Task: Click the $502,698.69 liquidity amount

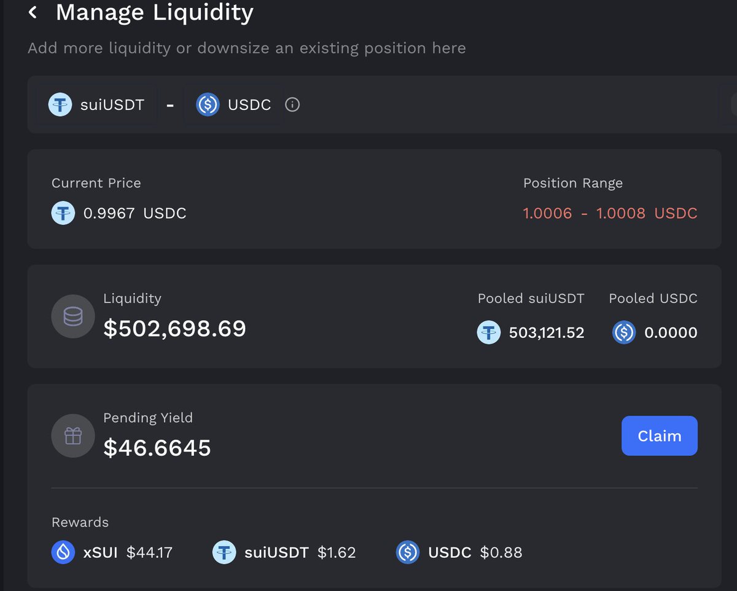Action: 174,329
